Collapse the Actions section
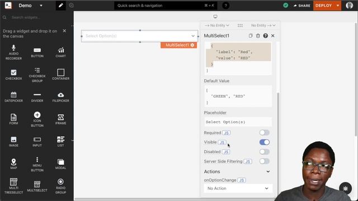This screenshot has height=201, width=358. pyautogui.click(x=268, y=171)
